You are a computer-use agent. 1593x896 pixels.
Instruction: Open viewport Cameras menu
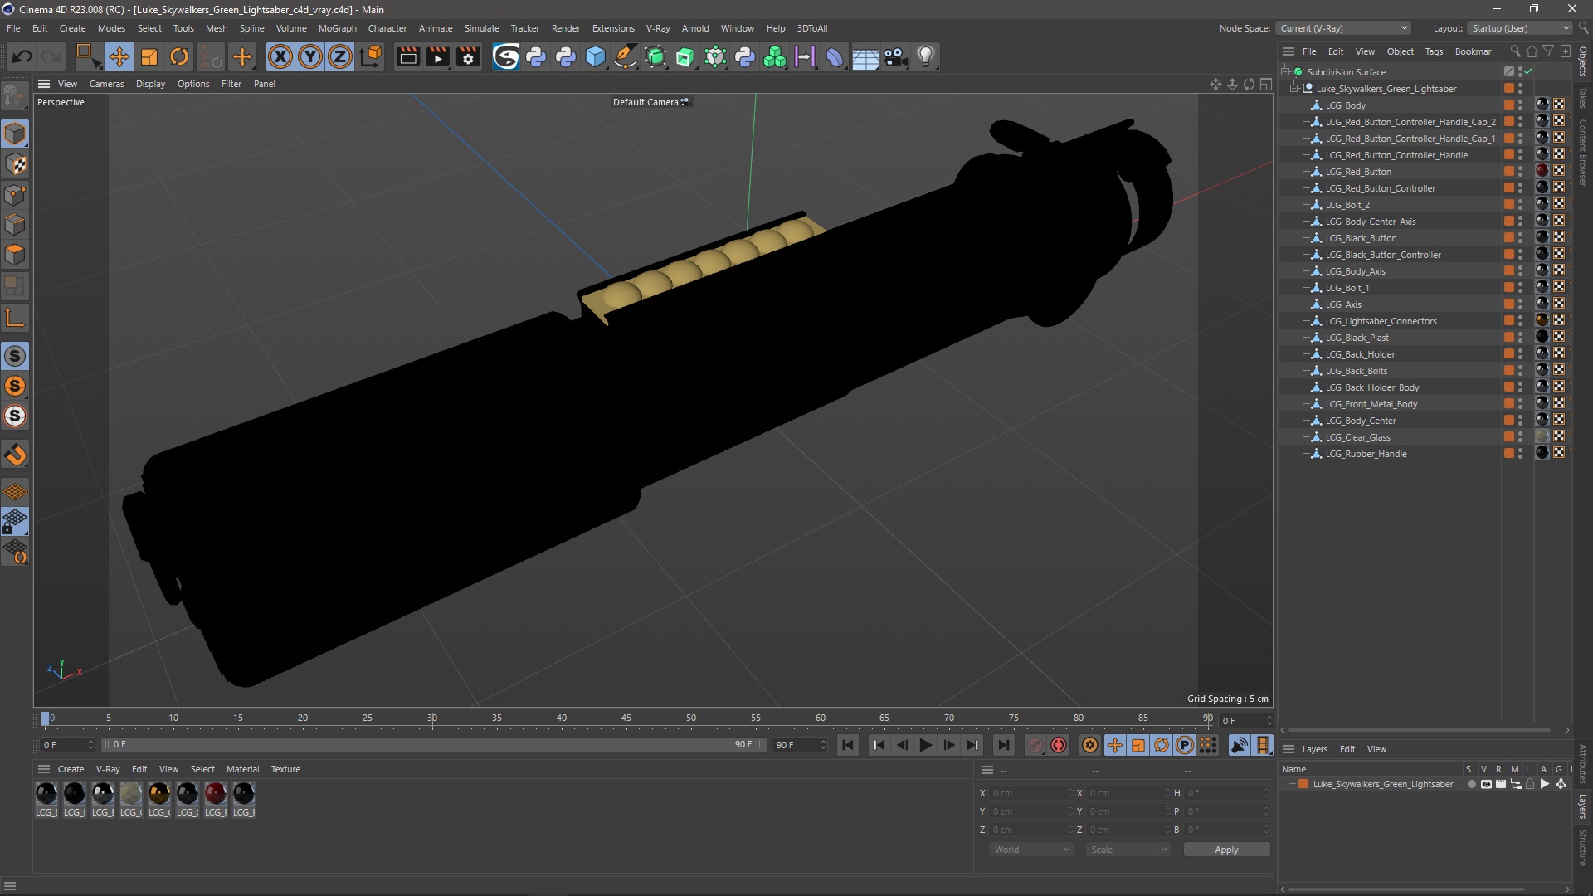pos(106,84)
